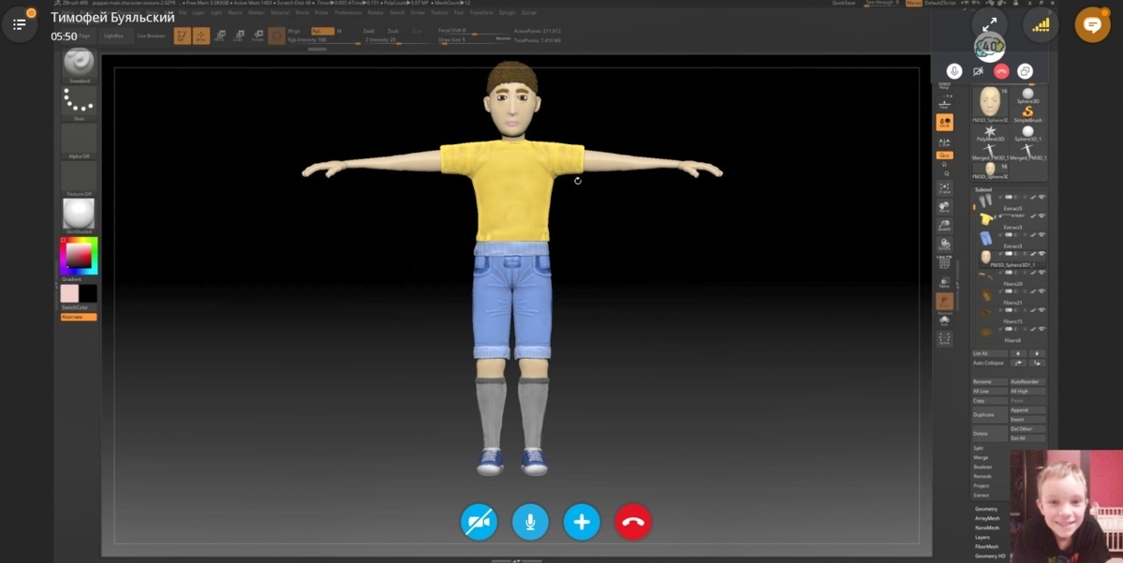Toggle visibility eye of Extract5 subtool

[x=1042, y=199]
